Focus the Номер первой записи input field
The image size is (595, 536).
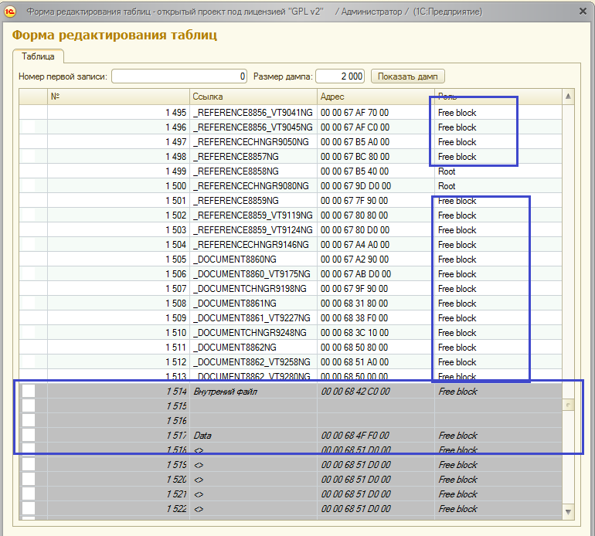coord(179,76)
